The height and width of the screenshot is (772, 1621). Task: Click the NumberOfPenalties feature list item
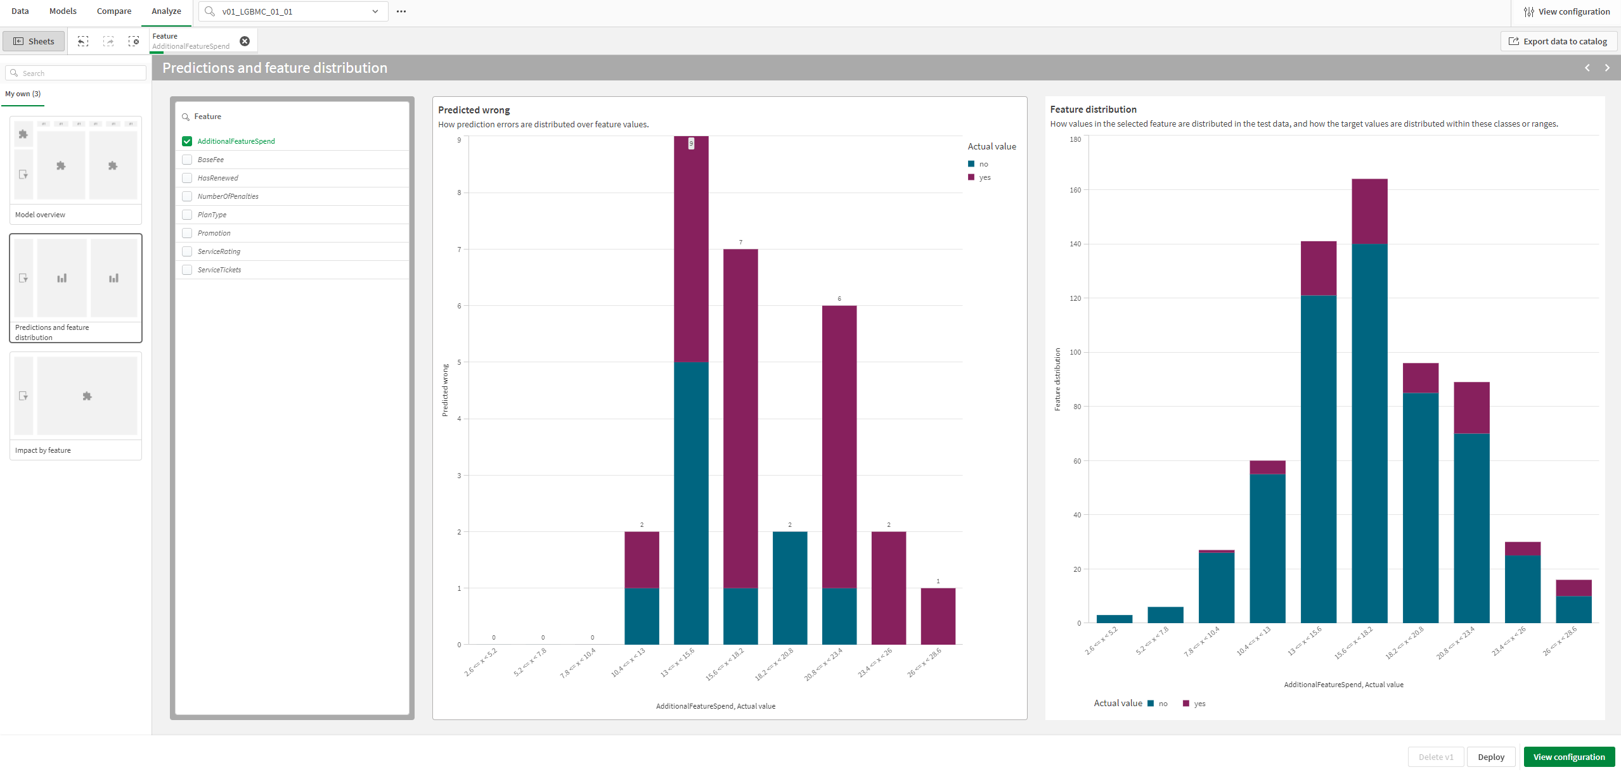pyautogui.click(x=228, y=196)
